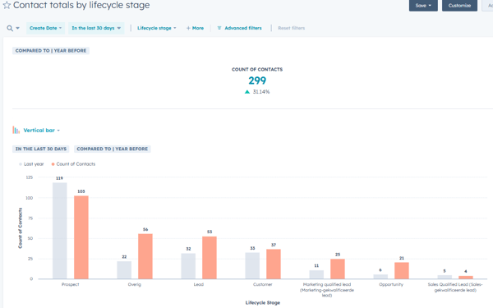The height and width of the screenshot is (308, 493).
Task: Click the star favorite icon beside report title
Action: 7,5
